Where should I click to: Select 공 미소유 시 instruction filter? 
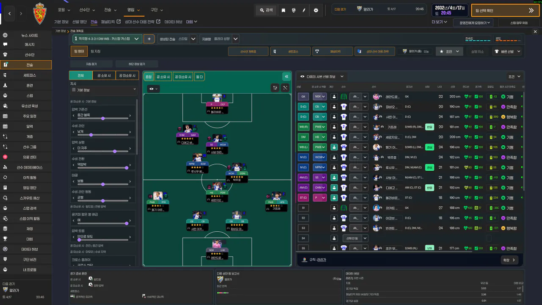coord(127,76)
